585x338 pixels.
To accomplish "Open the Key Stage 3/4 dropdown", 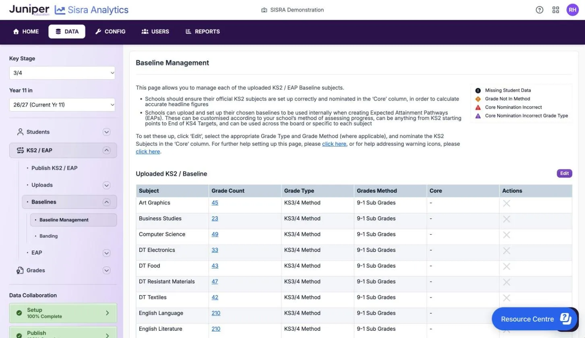I will click(62, 73).
